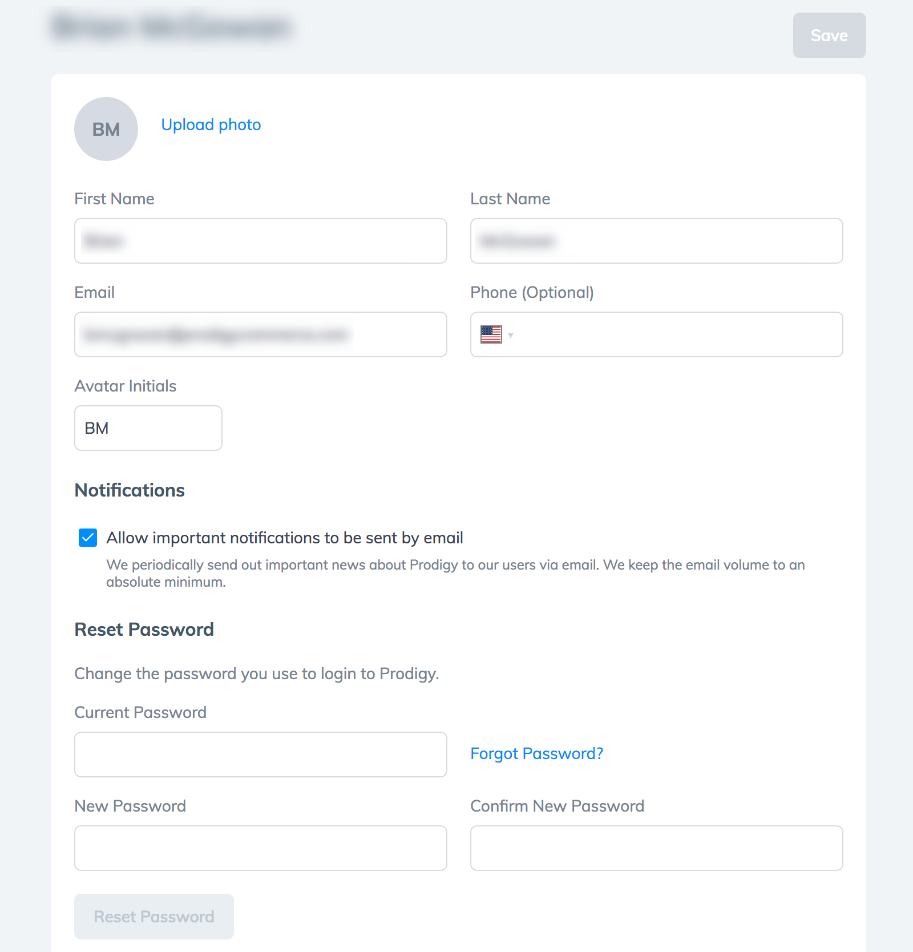The height and width of the screenshot is (952, 913).
Task: Select the Avatar Initials field
Action: click(x=148, y=428)
